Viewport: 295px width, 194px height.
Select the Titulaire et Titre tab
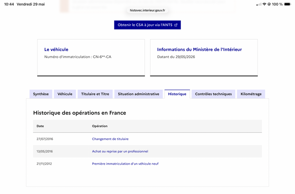pyautogui.click(x=95, y=94)
